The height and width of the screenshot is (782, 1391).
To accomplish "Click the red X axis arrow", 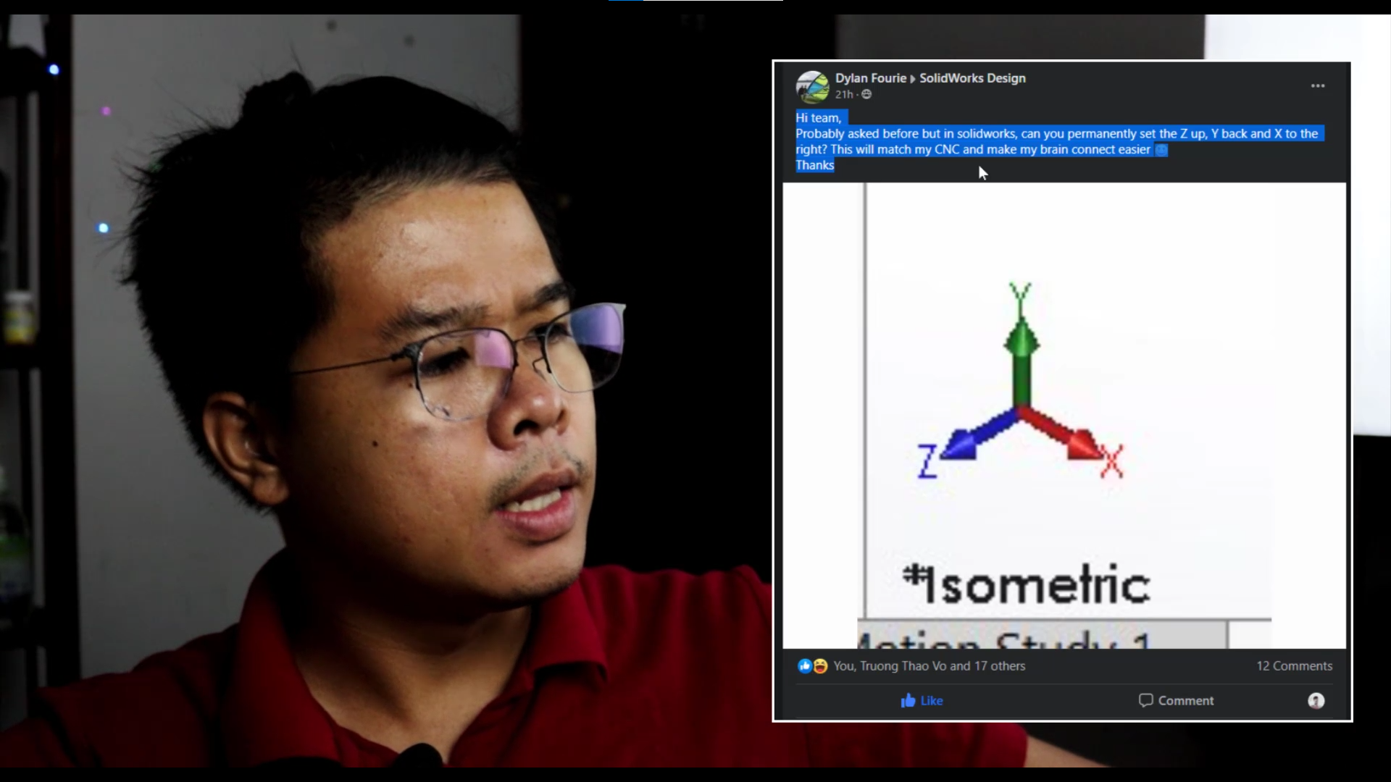I will coord(1064,434).
